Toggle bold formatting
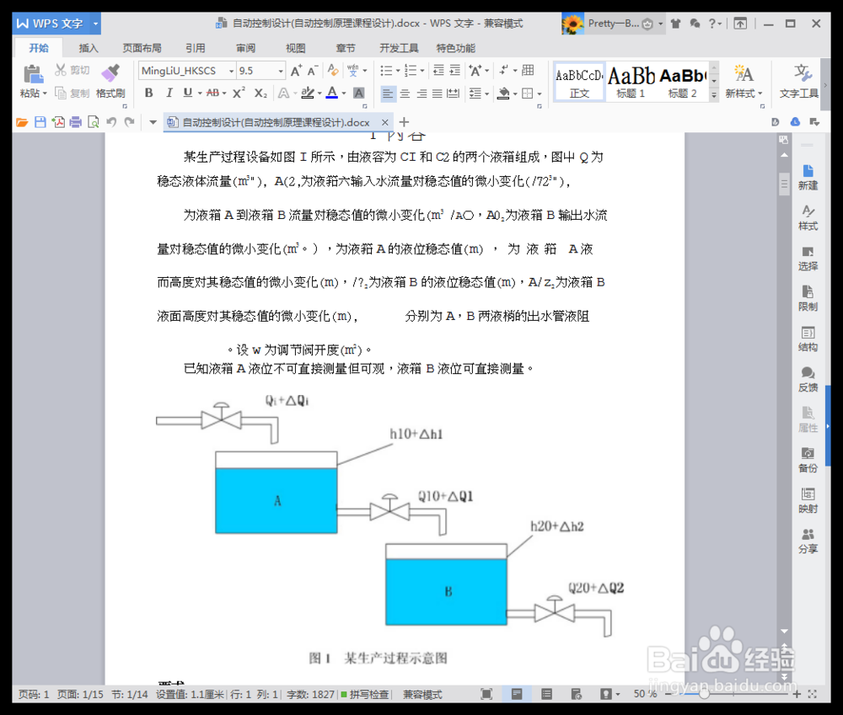The height and width of the screenshot is (715, 843). [x=148, y=93]
